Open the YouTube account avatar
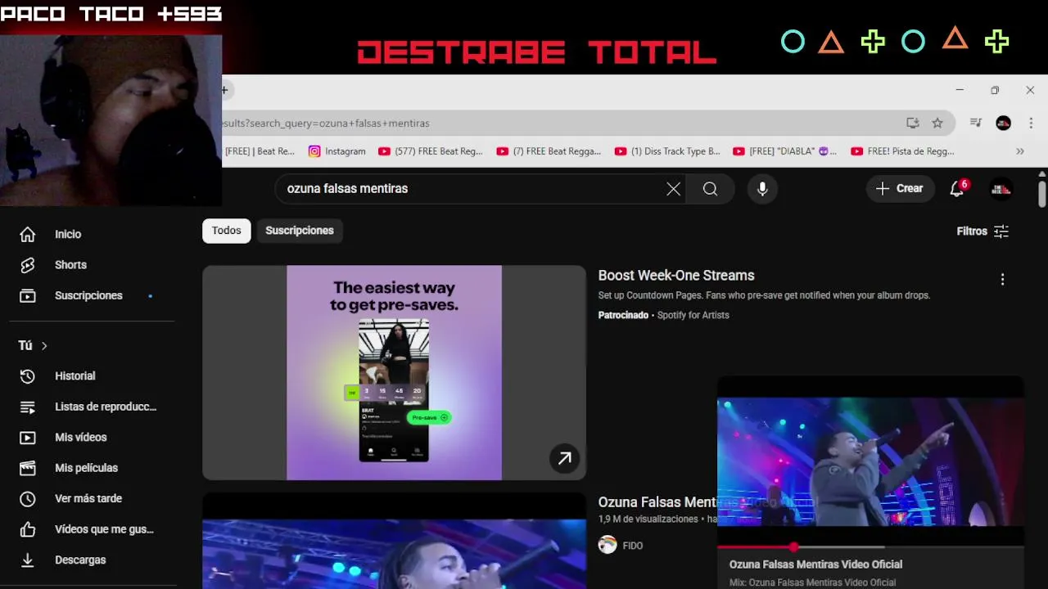The image size is (1048, 589). coord(1001,189)
